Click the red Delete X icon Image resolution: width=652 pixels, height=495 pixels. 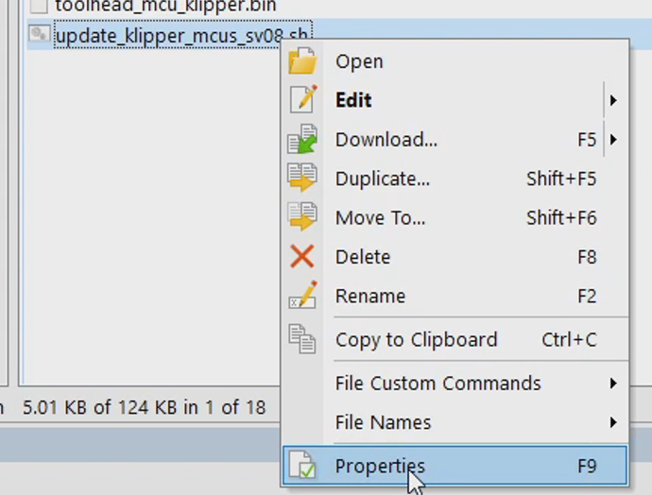302,257
